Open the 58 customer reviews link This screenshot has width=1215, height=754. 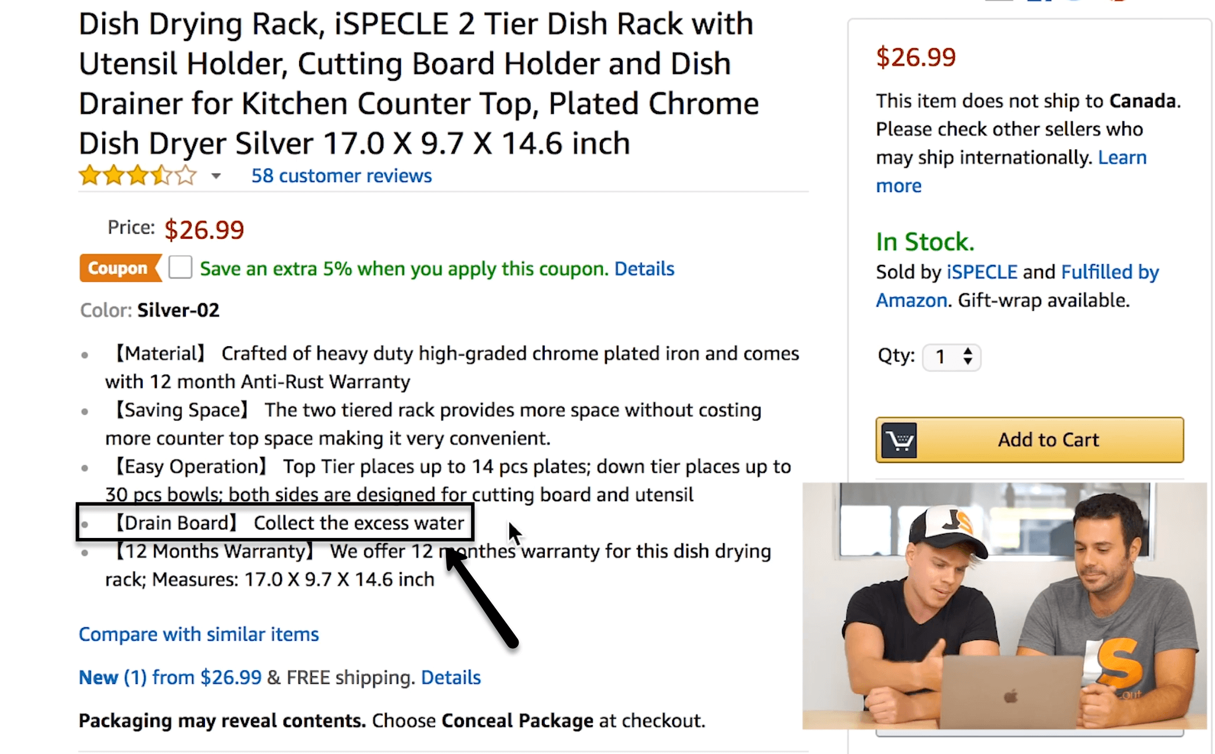coord(341,175)
